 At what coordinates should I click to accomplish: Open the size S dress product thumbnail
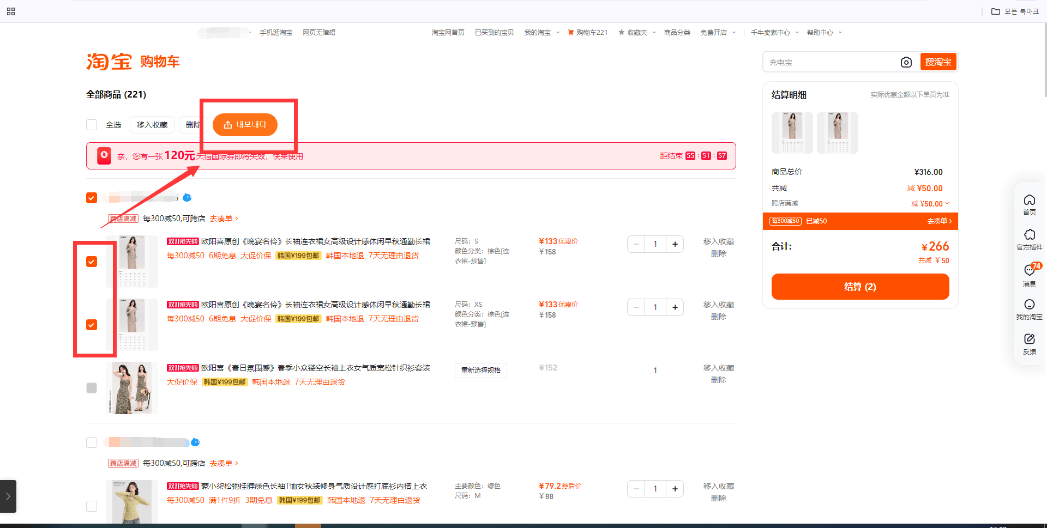point(132,262)
